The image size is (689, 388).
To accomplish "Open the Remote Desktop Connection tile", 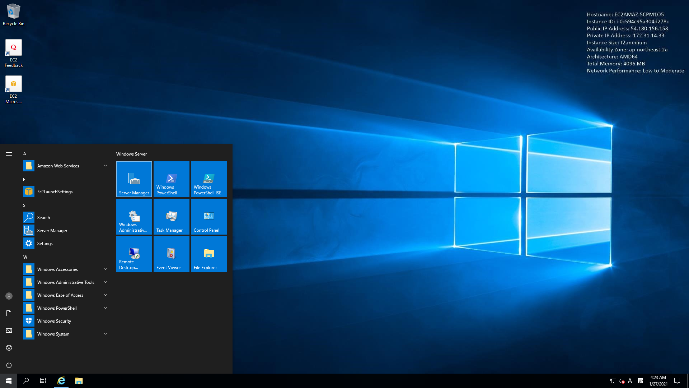I will (134, 254).
